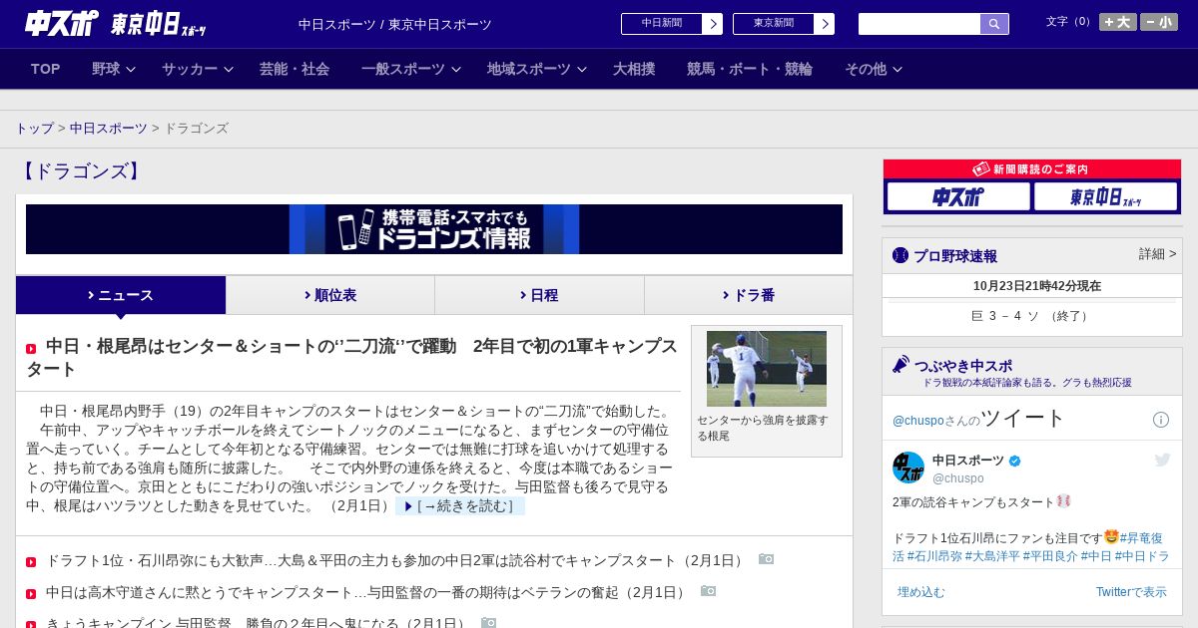This screenshot has height=628, width=1198.
Task: Click 中スポ subscription banner button
Action: [958, 196]
